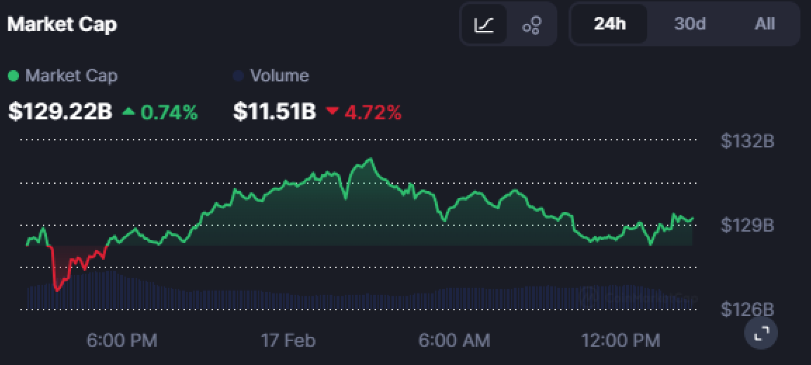
Task: Click the $11.51B volume value
Action: [274, 111]
